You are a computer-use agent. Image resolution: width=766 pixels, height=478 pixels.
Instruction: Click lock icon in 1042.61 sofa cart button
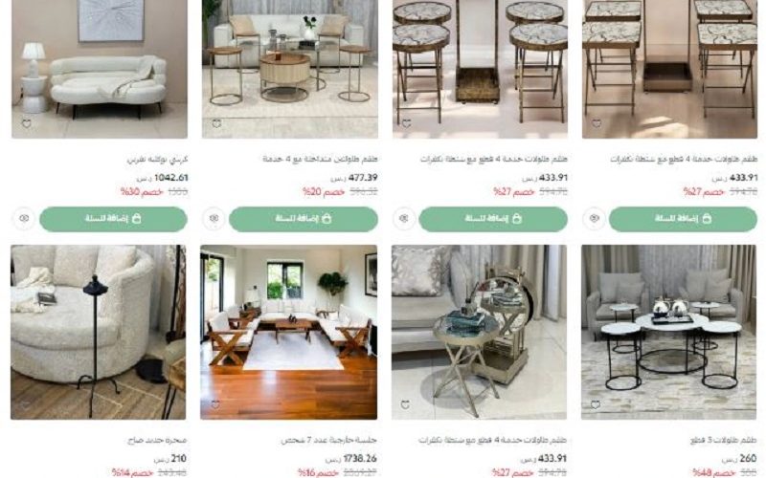pos(137,219)
